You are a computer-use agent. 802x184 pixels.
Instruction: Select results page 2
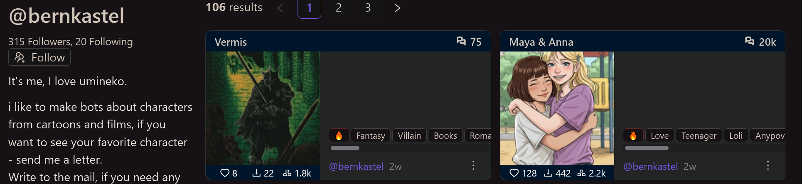(339, 8)
